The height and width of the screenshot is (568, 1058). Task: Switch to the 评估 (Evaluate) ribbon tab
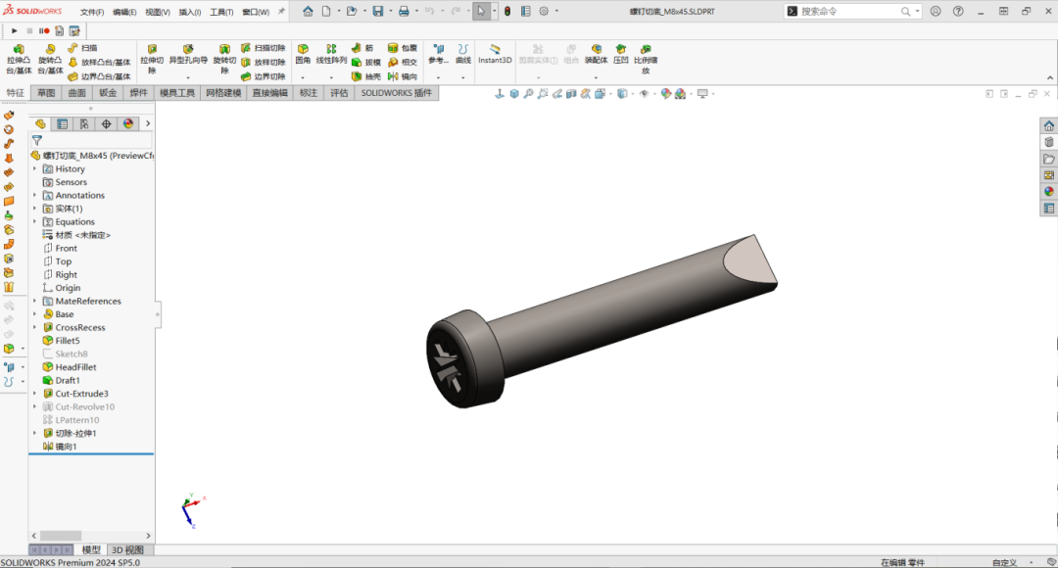click(x=339, y=93)
